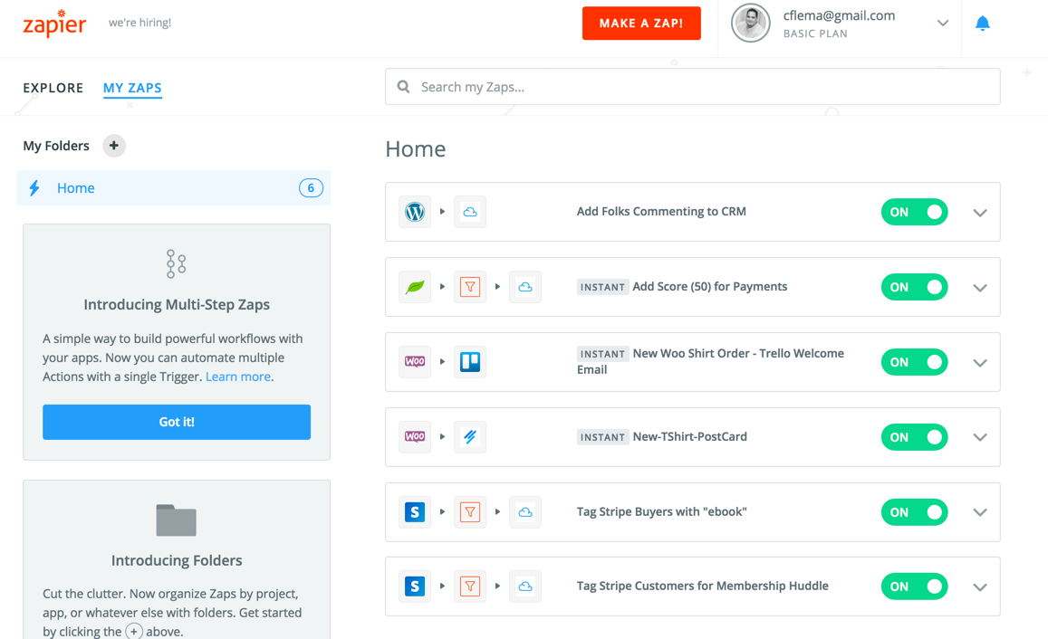Disable the New-TShirt-PostCard Zap toggle
The height and width of the screenshot is (639, 1048).
point(914,437)
